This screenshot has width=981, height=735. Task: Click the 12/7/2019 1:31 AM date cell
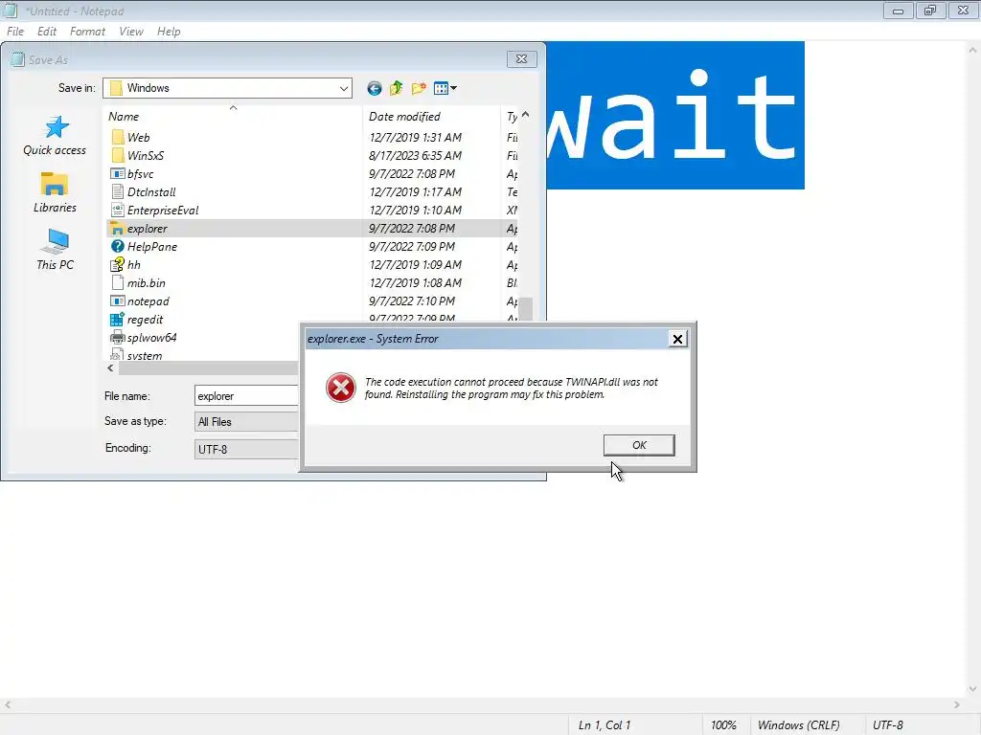point(416,138)
